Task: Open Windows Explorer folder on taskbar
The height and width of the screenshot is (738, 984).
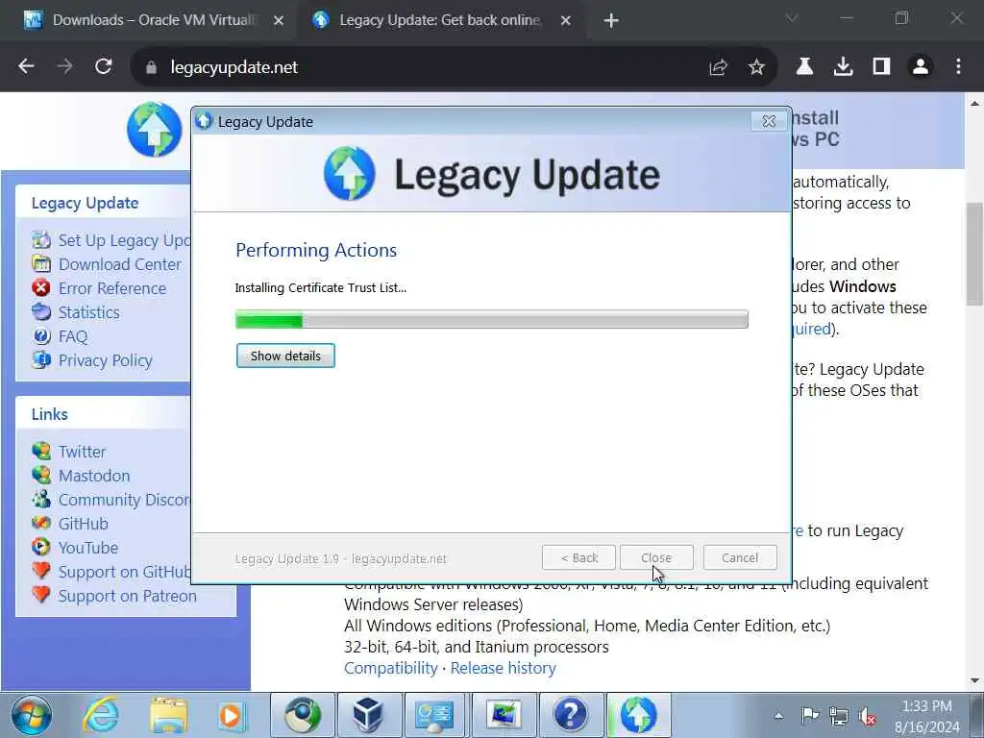Action: (168, 715)
